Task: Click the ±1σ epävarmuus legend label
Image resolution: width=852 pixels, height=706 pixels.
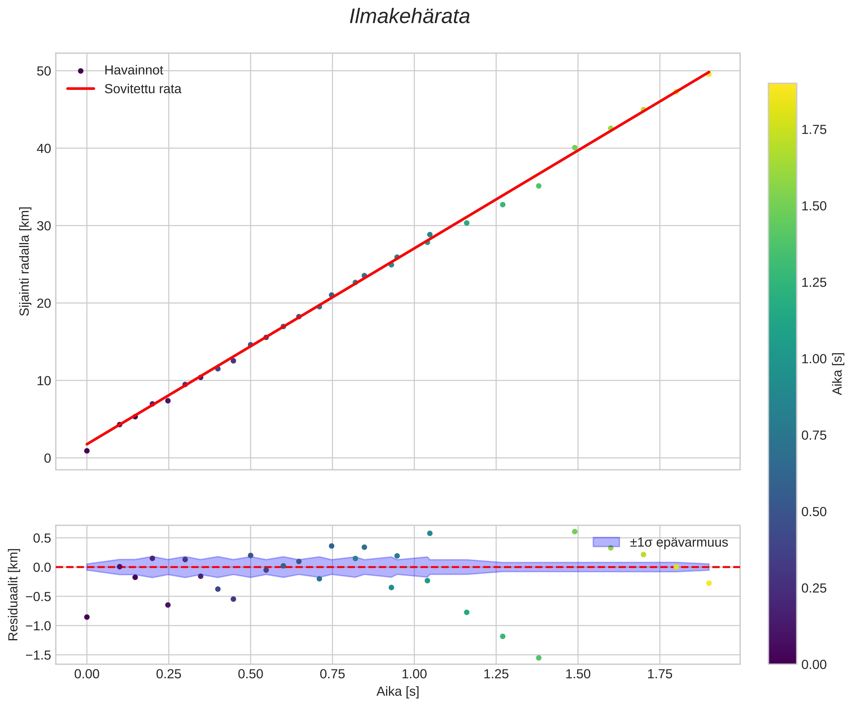Action: coord(679,543)
